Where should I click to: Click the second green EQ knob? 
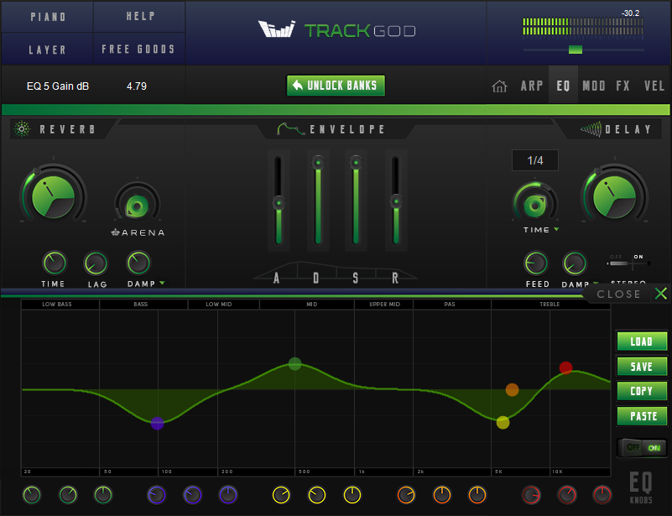pos(68,495)
